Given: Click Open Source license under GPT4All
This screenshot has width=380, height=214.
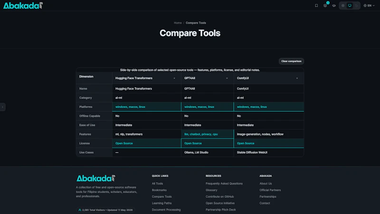Looking at the screenshot, I should pyautogui.click(x=208, y=144).
